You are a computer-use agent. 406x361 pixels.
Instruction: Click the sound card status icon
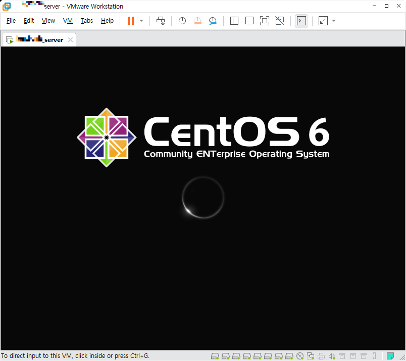click(x=332, y=356)
